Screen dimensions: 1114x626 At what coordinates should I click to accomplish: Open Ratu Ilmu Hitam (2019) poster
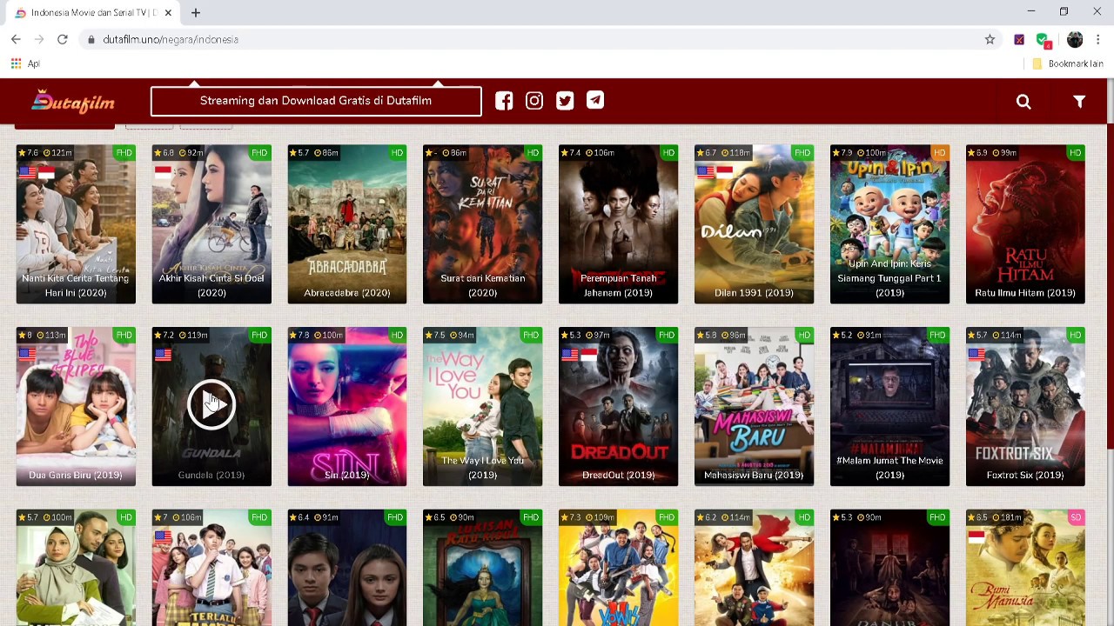point(1026,224)
